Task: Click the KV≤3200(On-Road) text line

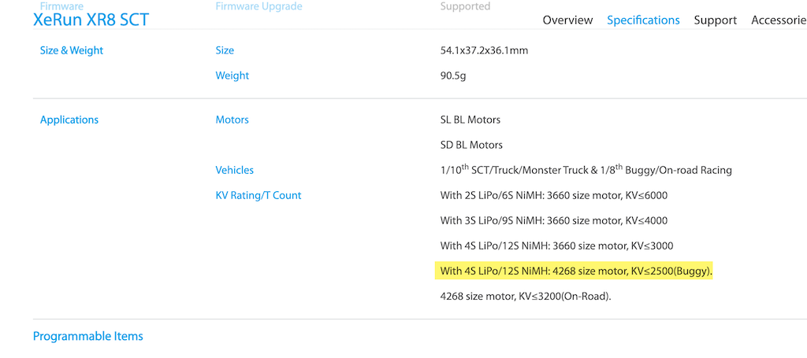Action: coord(526,297)
